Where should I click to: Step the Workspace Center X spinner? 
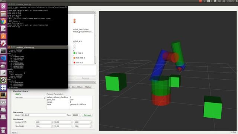click(x=52, y=122)
